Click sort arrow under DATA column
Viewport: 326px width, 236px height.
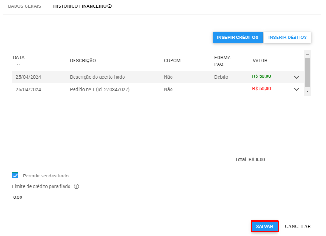(19, 65)
